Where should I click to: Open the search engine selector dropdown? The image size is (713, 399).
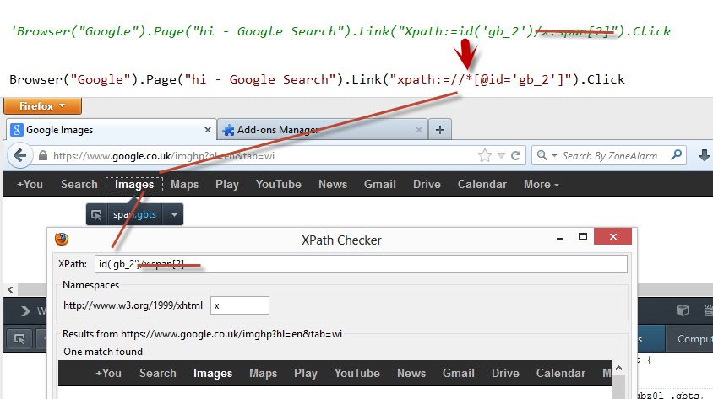pyautogui.click(x=546, y=156)
